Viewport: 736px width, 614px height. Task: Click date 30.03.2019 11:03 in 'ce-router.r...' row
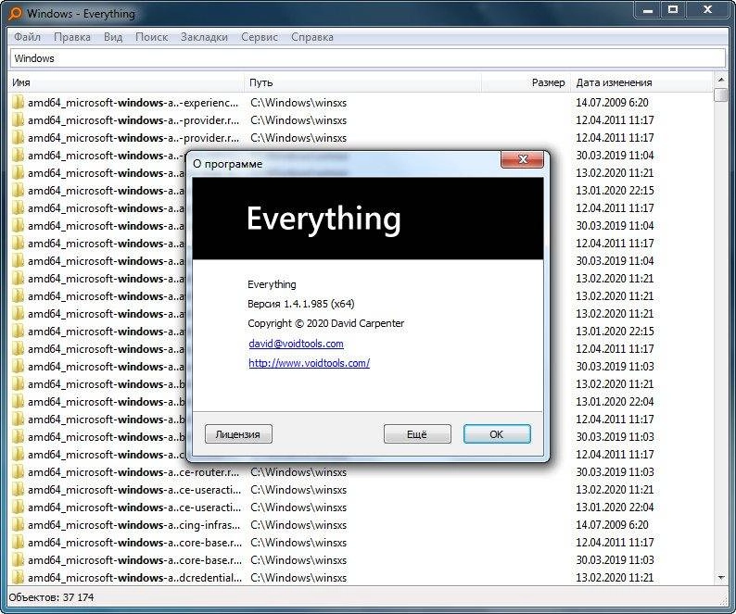(615, 472)
